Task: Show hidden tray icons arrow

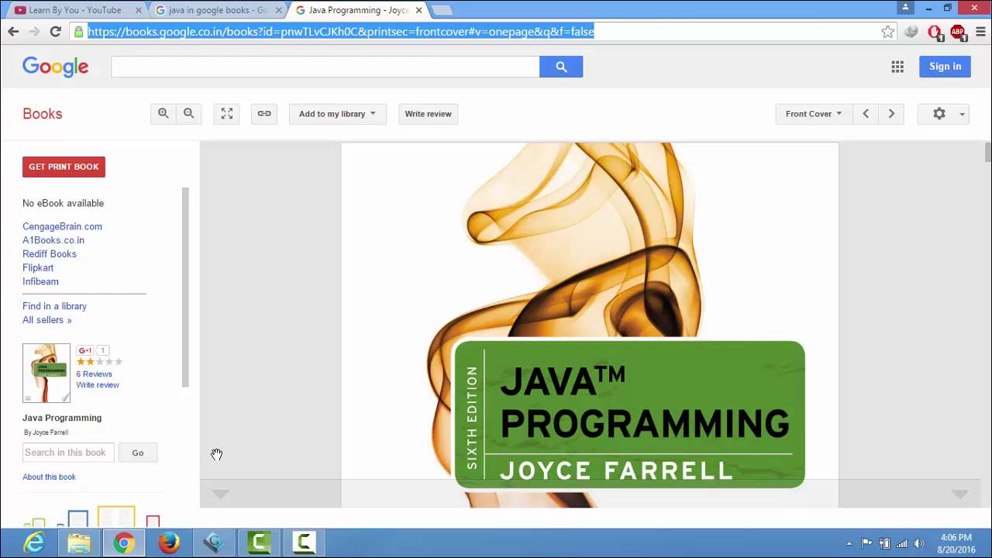Action: click(x=849, y=543)
